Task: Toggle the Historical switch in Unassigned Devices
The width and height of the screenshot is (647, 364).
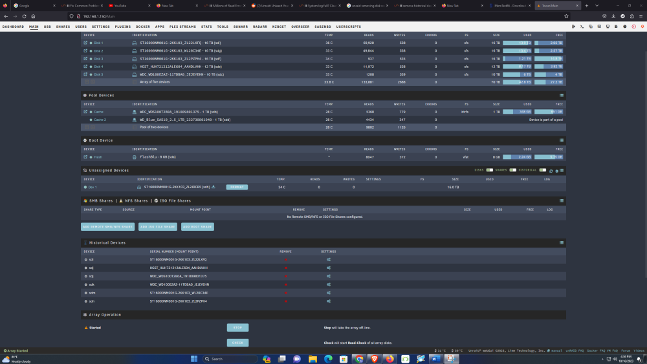Action: pos(543,170)
